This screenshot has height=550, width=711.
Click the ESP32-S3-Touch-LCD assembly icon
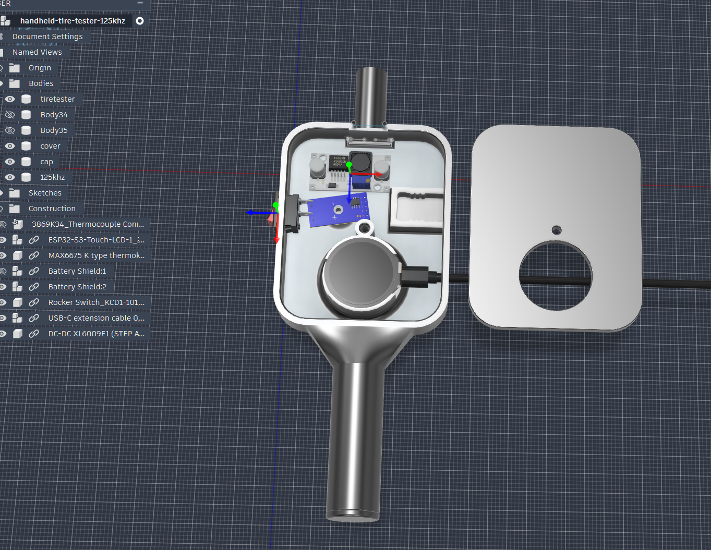(17, 240)
